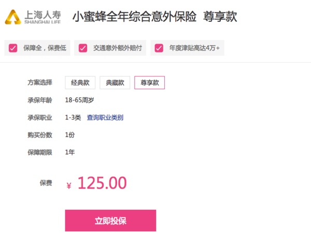Click the 18-65周岁 age range value
Screen dimensions: 311x241
(79, 100)
